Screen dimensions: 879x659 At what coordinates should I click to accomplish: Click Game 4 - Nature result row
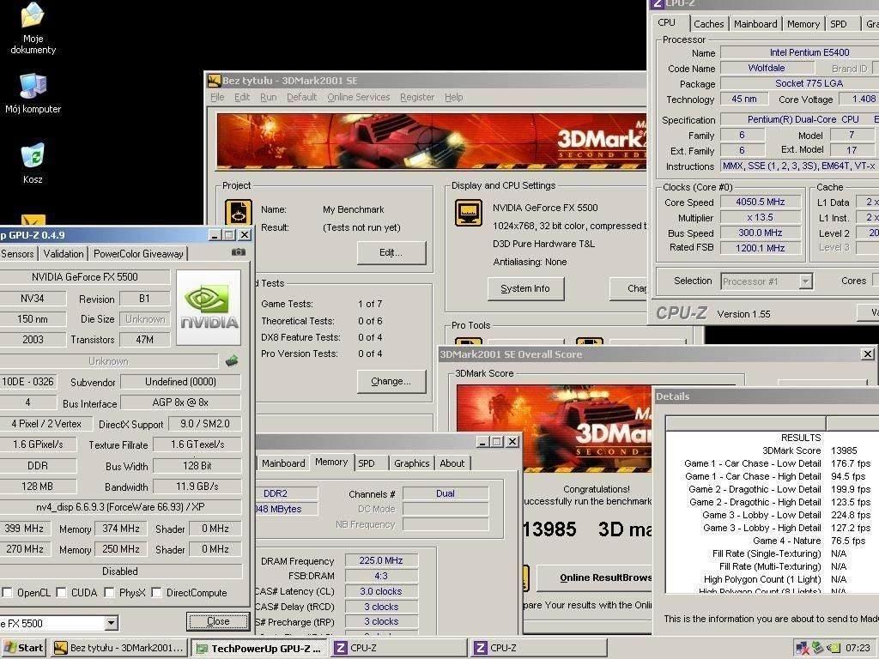(x=773, y=541)
